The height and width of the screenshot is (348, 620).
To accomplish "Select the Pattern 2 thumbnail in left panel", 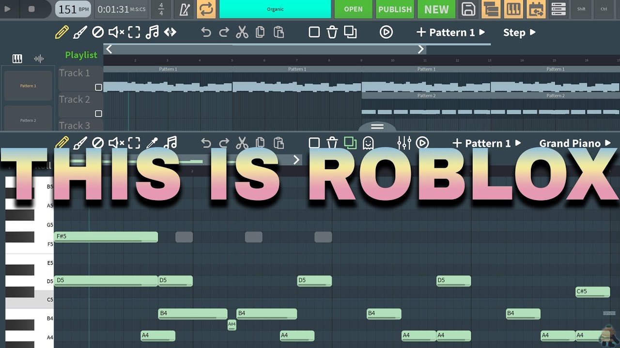I will point(28,120).
